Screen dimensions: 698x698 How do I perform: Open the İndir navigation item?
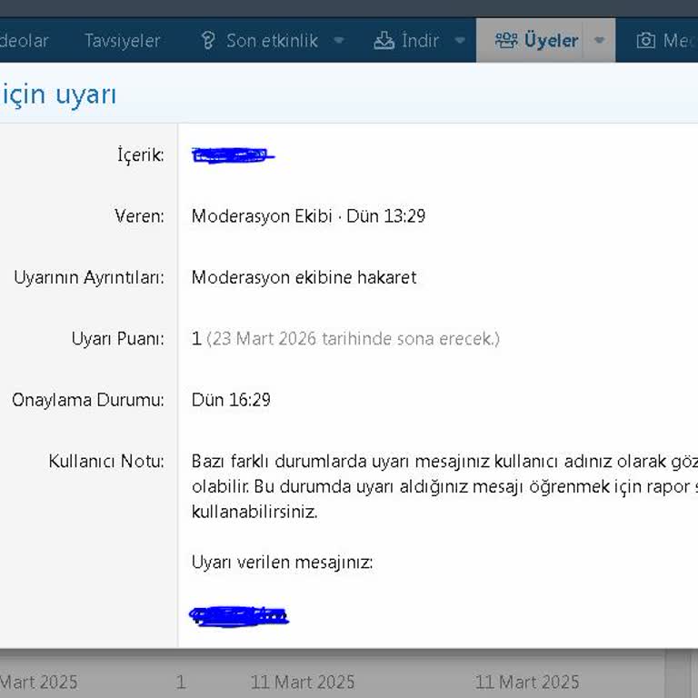pyautogui.click(x=420, y=41)
